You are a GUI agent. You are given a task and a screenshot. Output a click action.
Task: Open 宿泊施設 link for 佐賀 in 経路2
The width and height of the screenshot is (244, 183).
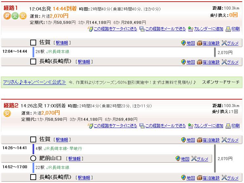pos(211,140)
